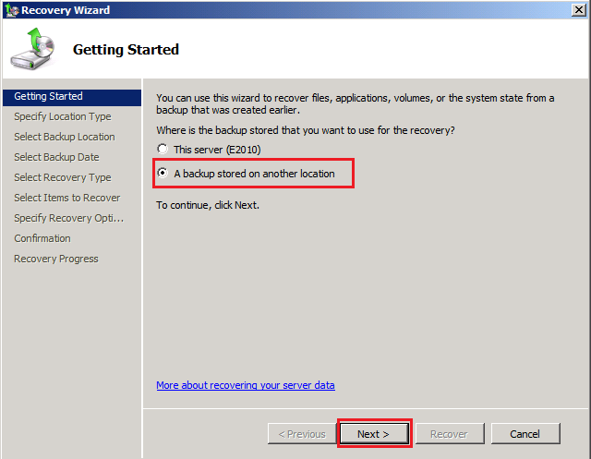Go to Specify Location Type step
This screenshot has width=591, height=459.
click(62, 116)
